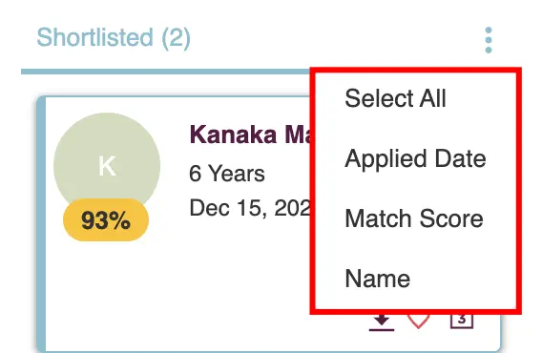
Task: Click the number 2 count in Shortlisted heading
Action: tap(176, 37)
